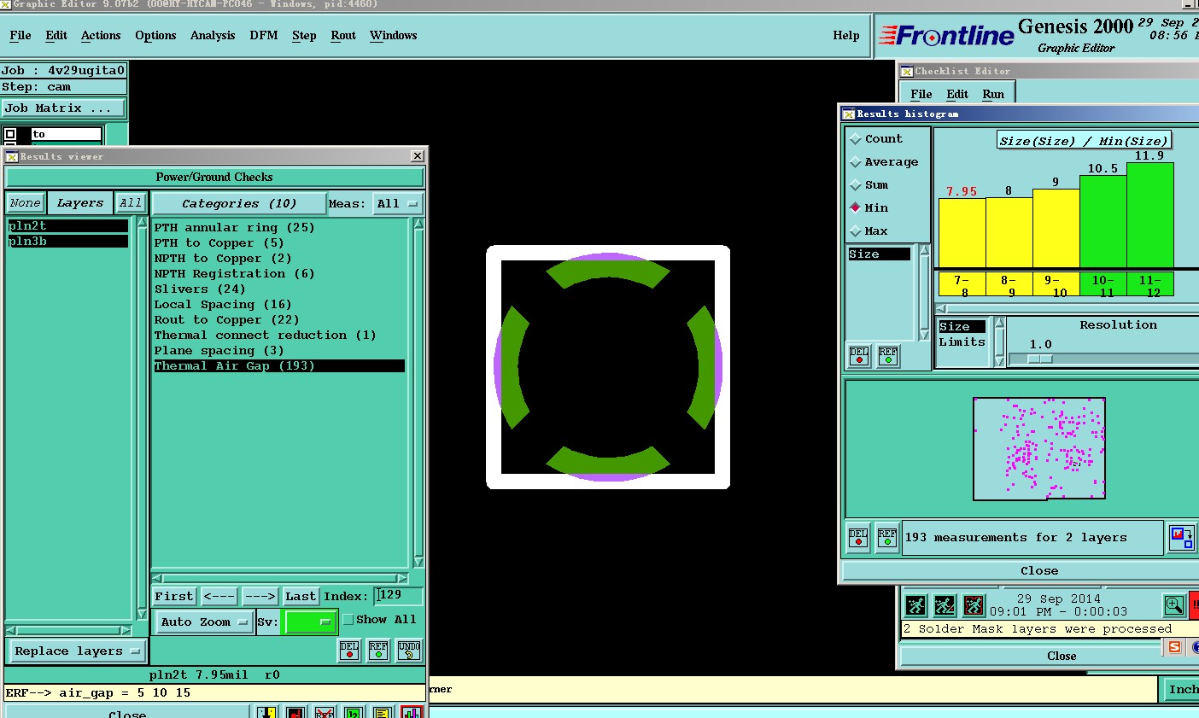Click REF icon beside '193 measurements' status
The height and width of the screenshot is (718, 1199).
tap(887, 538)
